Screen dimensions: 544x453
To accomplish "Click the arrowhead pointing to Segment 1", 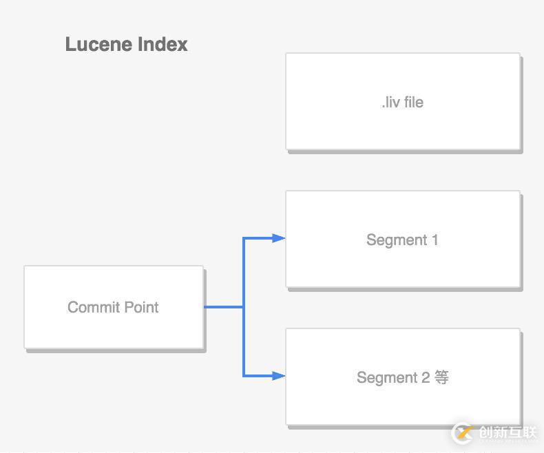I will pos(279,238).
